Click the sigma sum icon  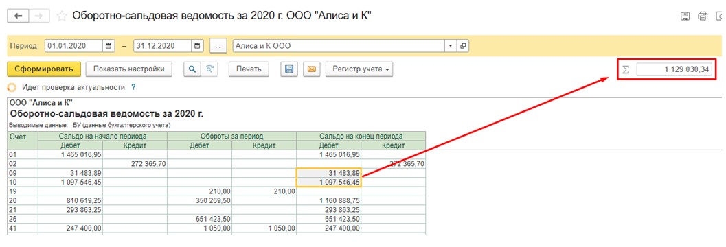coord(626,69)
